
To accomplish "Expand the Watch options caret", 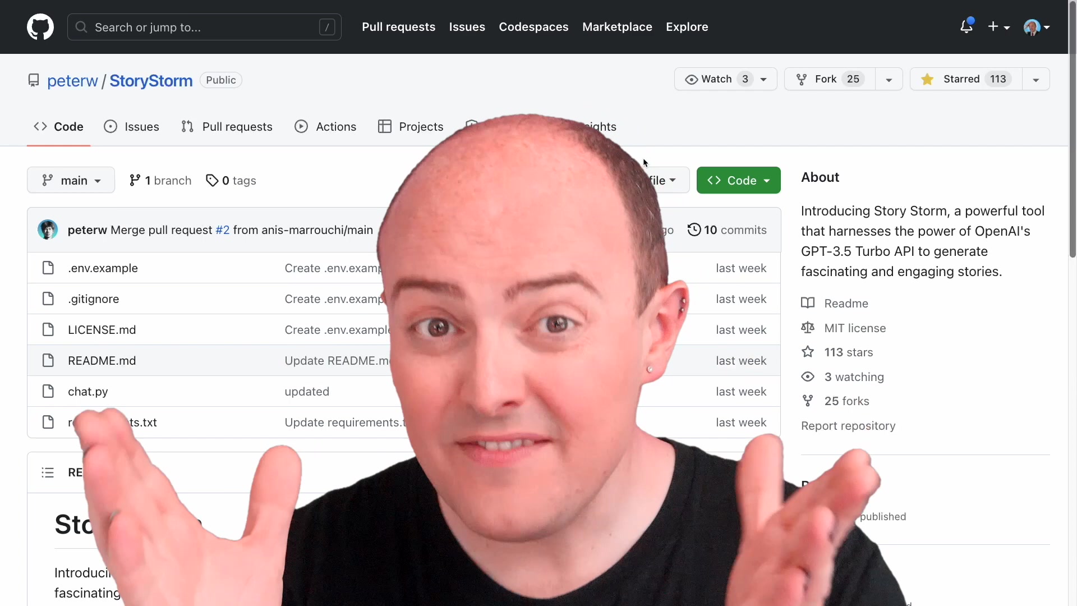I will 764,79.
